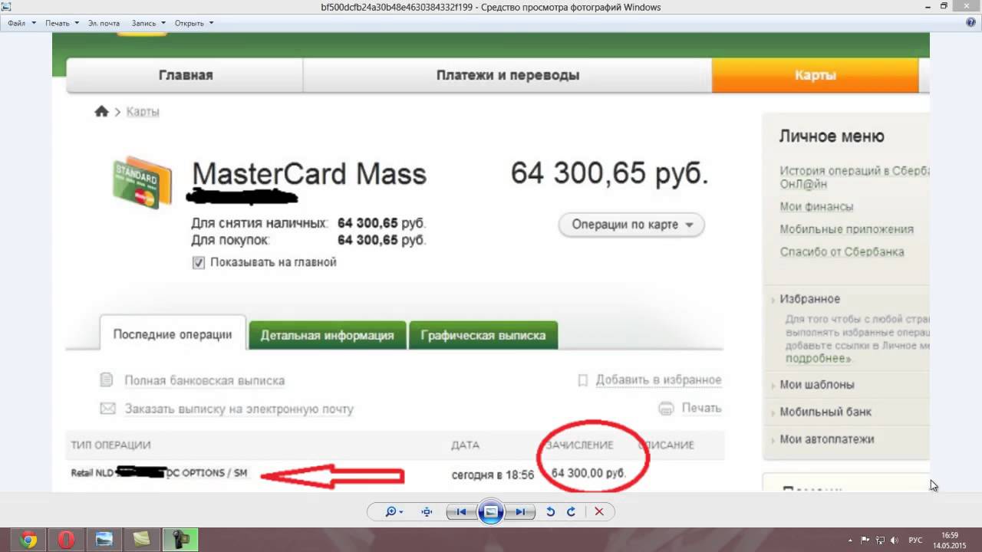This screenshot has height=552, width=982.
Task: Click the printer icon next to Печать
Action: pyautogui.click(x=666, y=409)
